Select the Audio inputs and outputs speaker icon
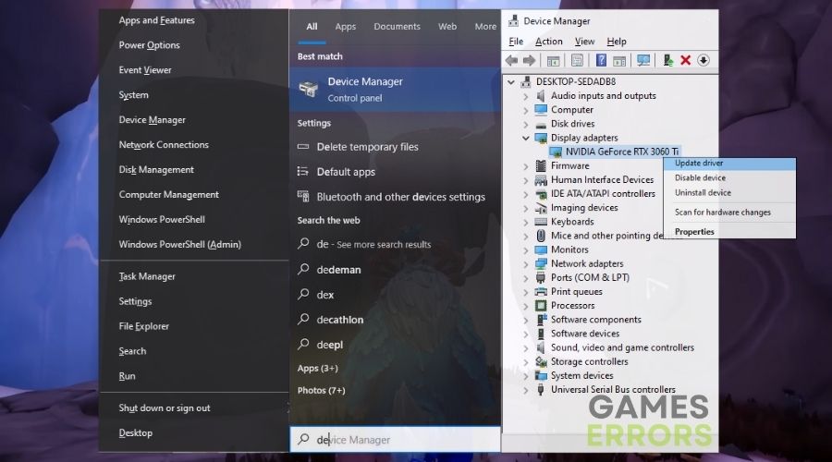Screen dimensions: 832x462 pos(541,95)
